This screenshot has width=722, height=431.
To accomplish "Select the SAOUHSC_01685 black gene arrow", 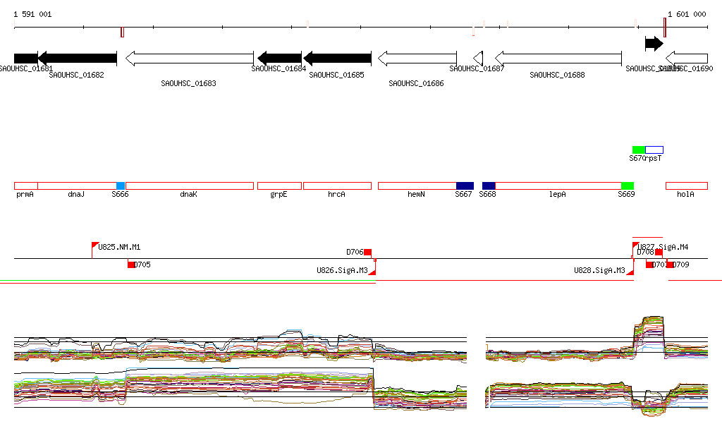I will (x=337, y=59).
